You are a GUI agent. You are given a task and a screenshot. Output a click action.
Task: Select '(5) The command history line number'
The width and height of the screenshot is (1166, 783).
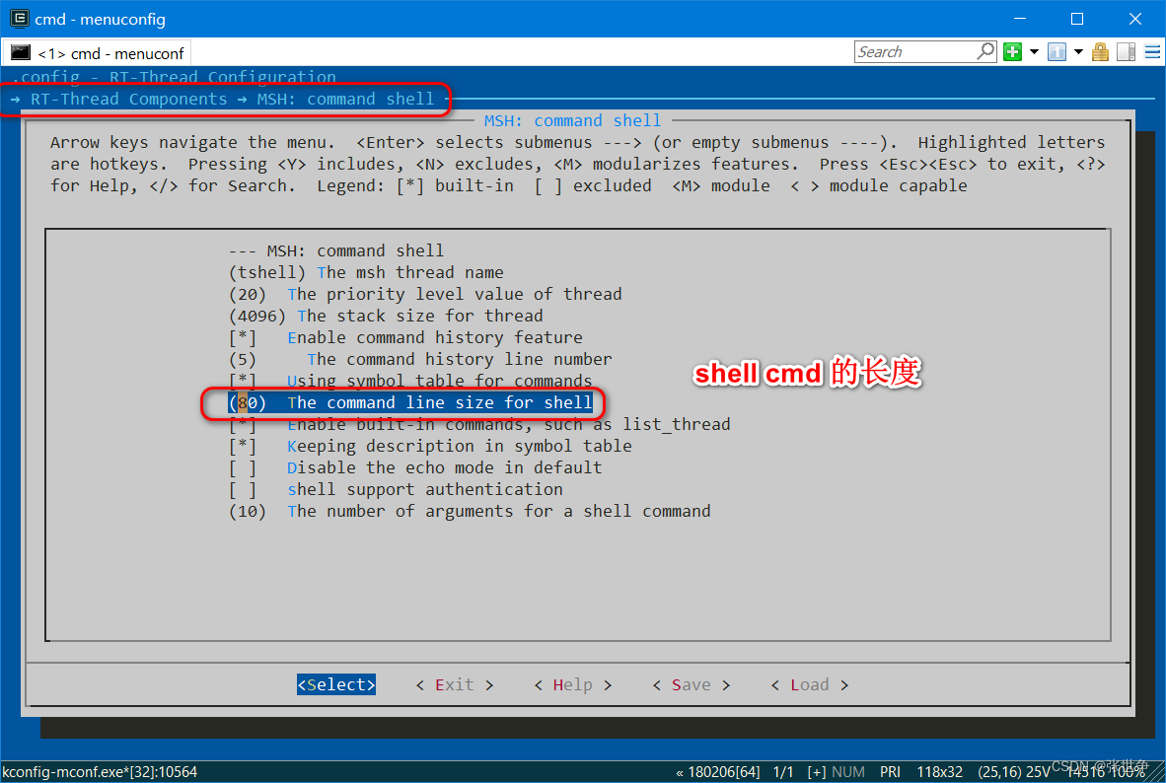tap(420, 359)
